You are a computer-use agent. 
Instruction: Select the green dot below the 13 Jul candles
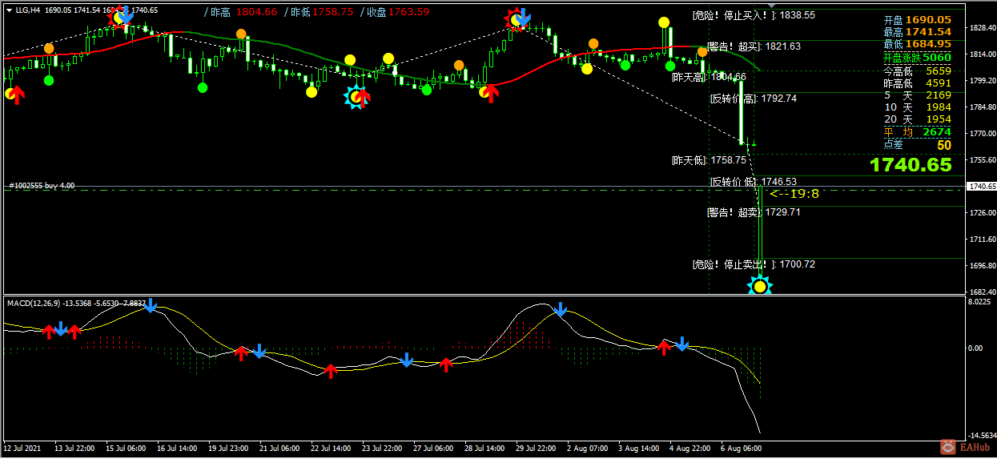click(49, 80)
